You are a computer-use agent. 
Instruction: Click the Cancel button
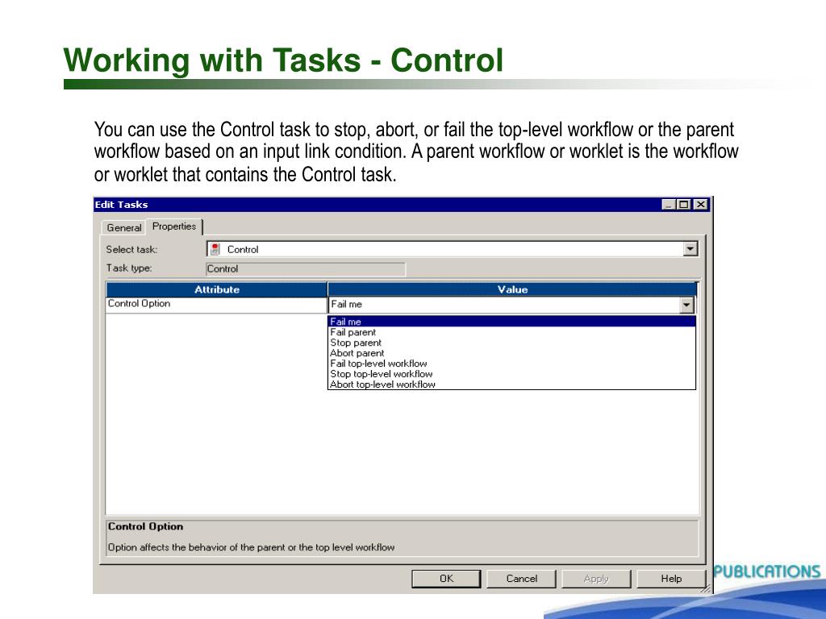522,579
